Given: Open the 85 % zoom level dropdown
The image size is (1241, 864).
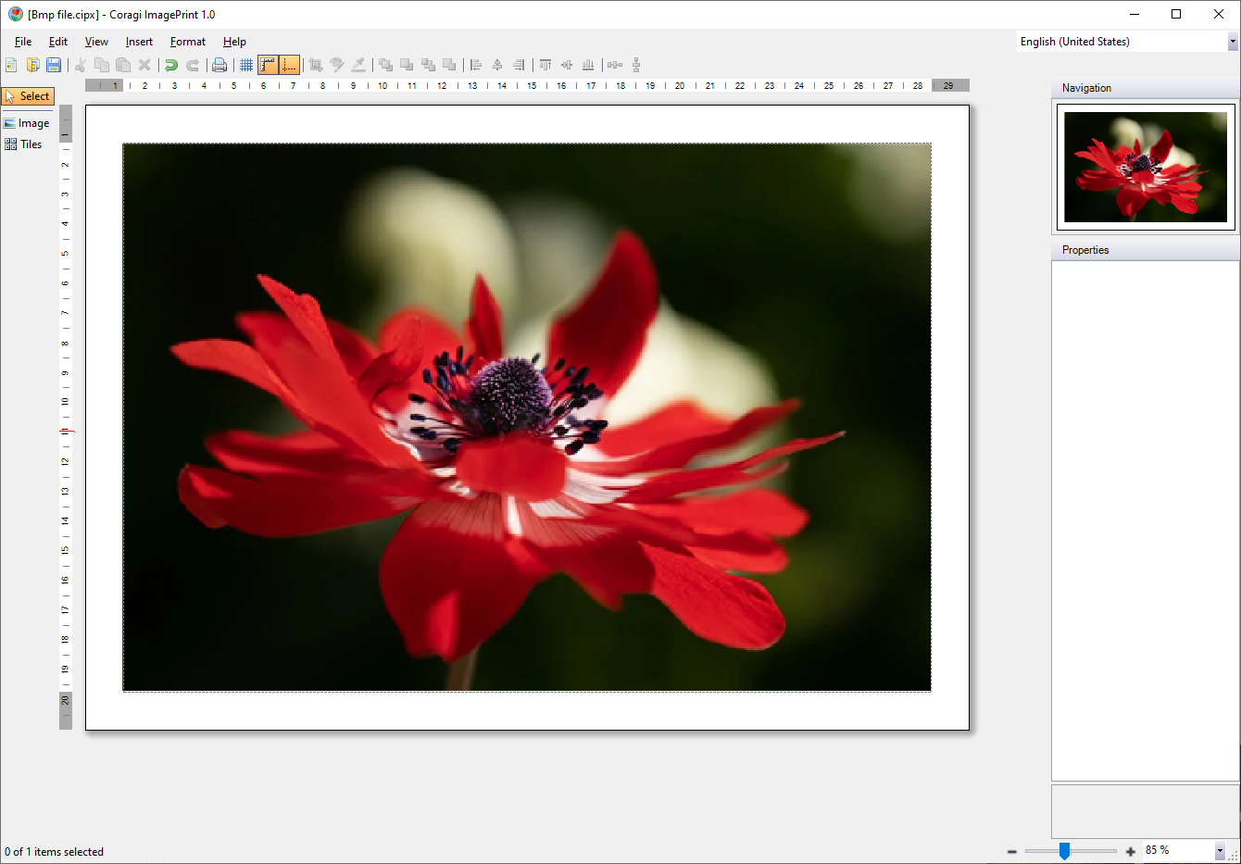Looking at the screenshot, I should (x=1220, y=850).
